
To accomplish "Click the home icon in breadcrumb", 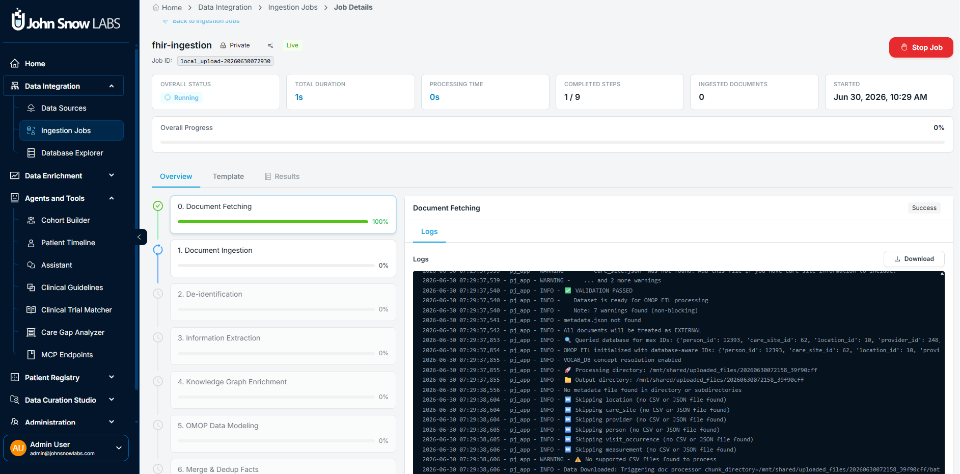I will 156,7.
